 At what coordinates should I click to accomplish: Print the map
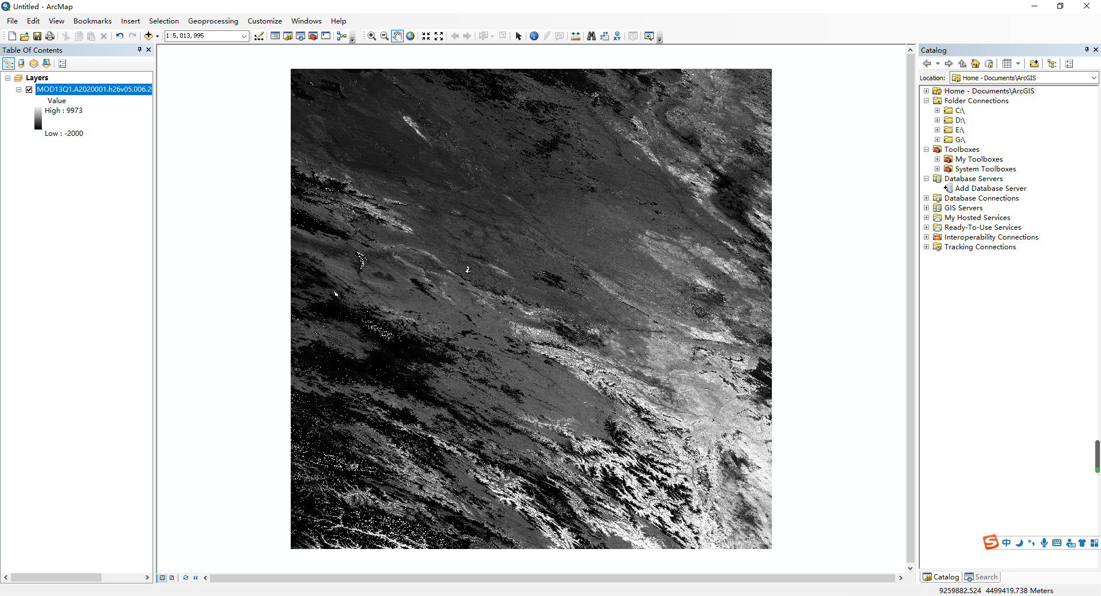click(x=50, y=36)
